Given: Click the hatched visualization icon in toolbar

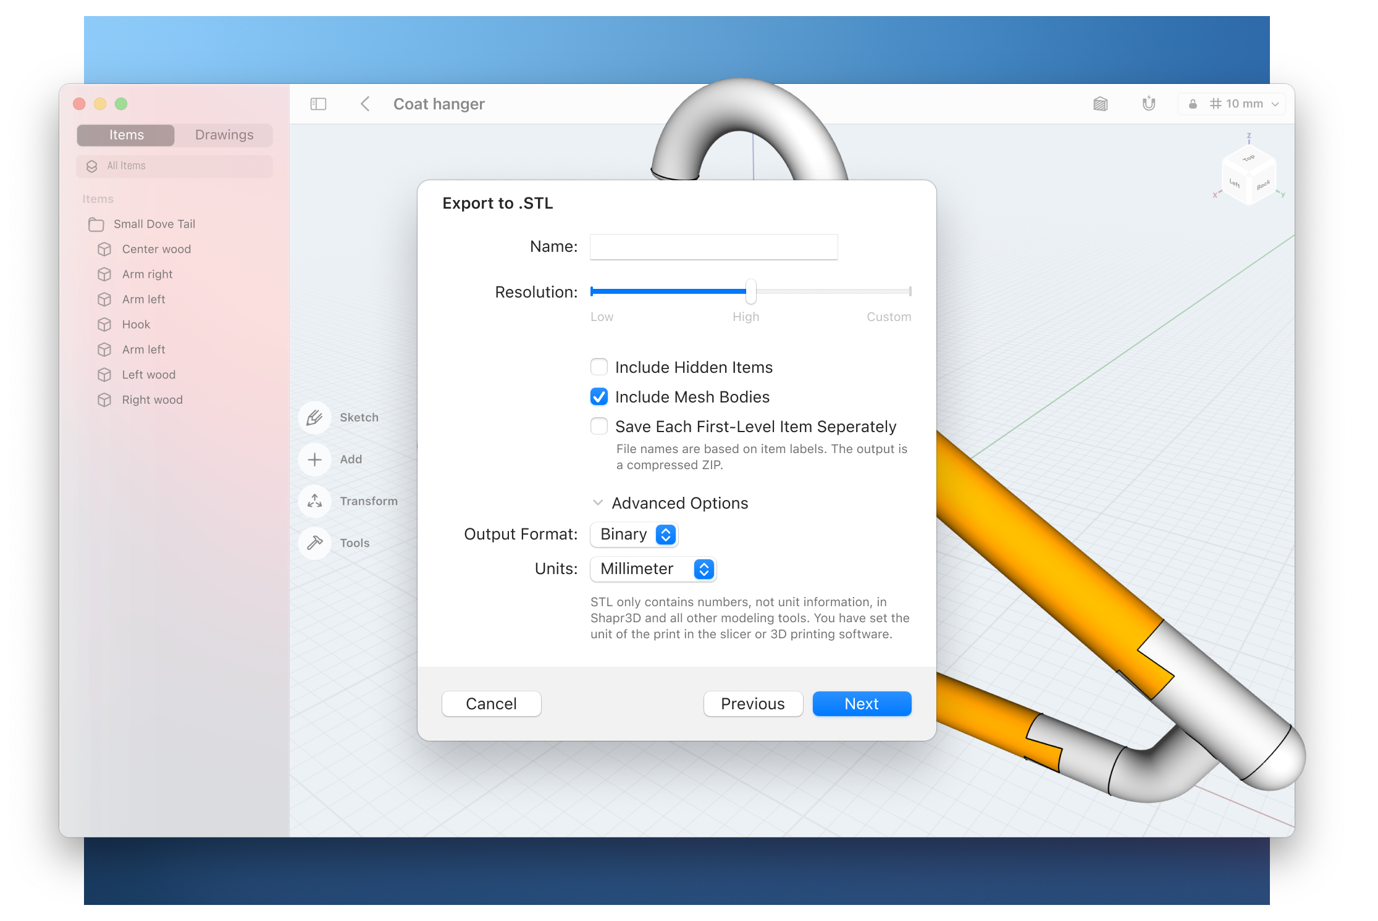Looking at the screenshot, I should click(1100, 104).
